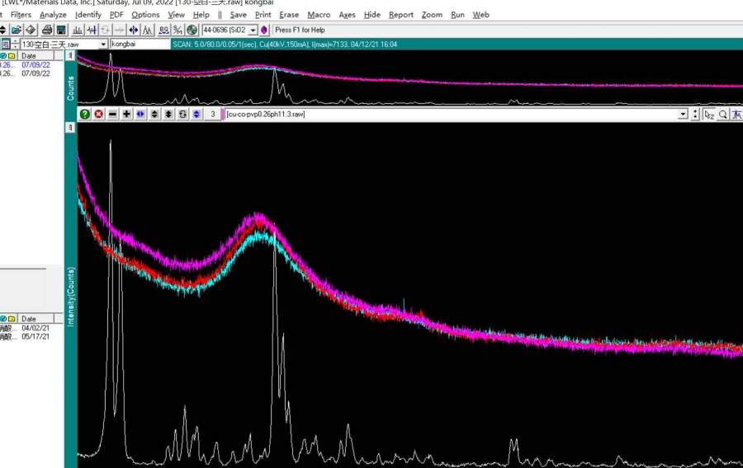The height and width of the screenshot is (468, 743).
Task: Click the red X remove overlay icon
Action: click(98, 114)
